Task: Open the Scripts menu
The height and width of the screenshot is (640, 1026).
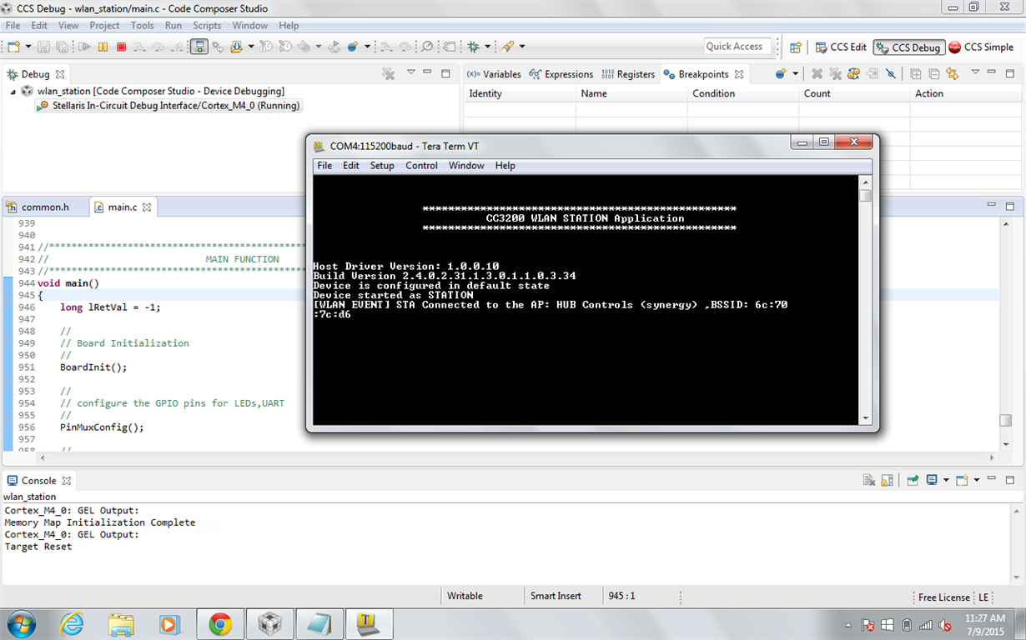Action: [207, 26]
